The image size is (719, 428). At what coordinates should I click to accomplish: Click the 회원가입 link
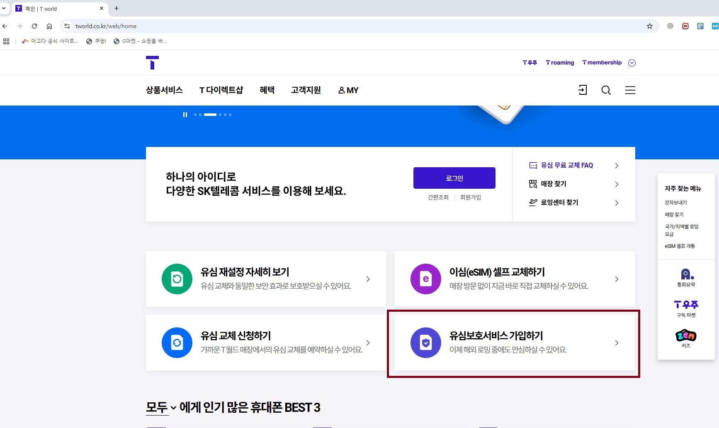click(471, 197)
